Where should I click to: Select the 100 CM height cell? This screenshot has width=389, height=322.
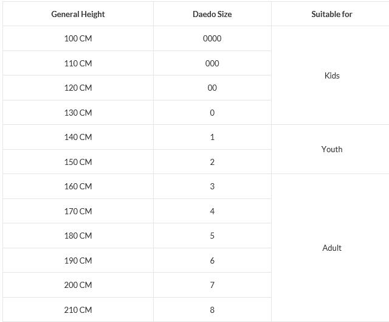(x=78, y=38)
